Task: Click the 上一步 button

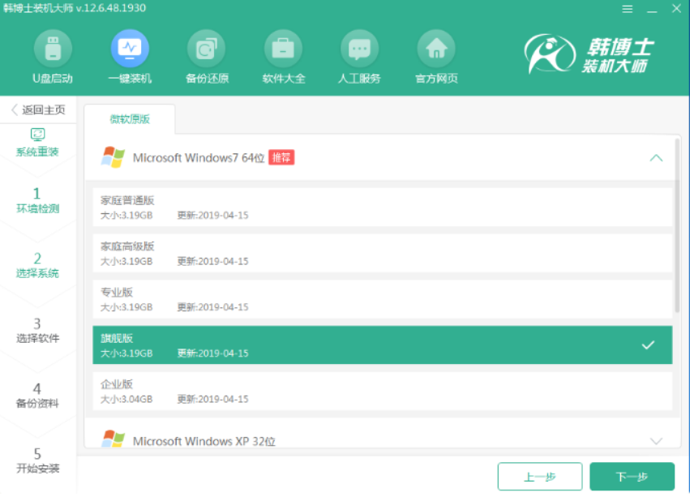Action: point(540,477)
